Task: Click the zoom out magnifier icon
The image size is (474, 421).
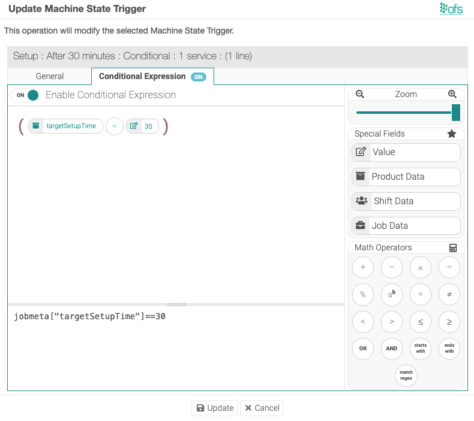Action: (x=360, y=94)
